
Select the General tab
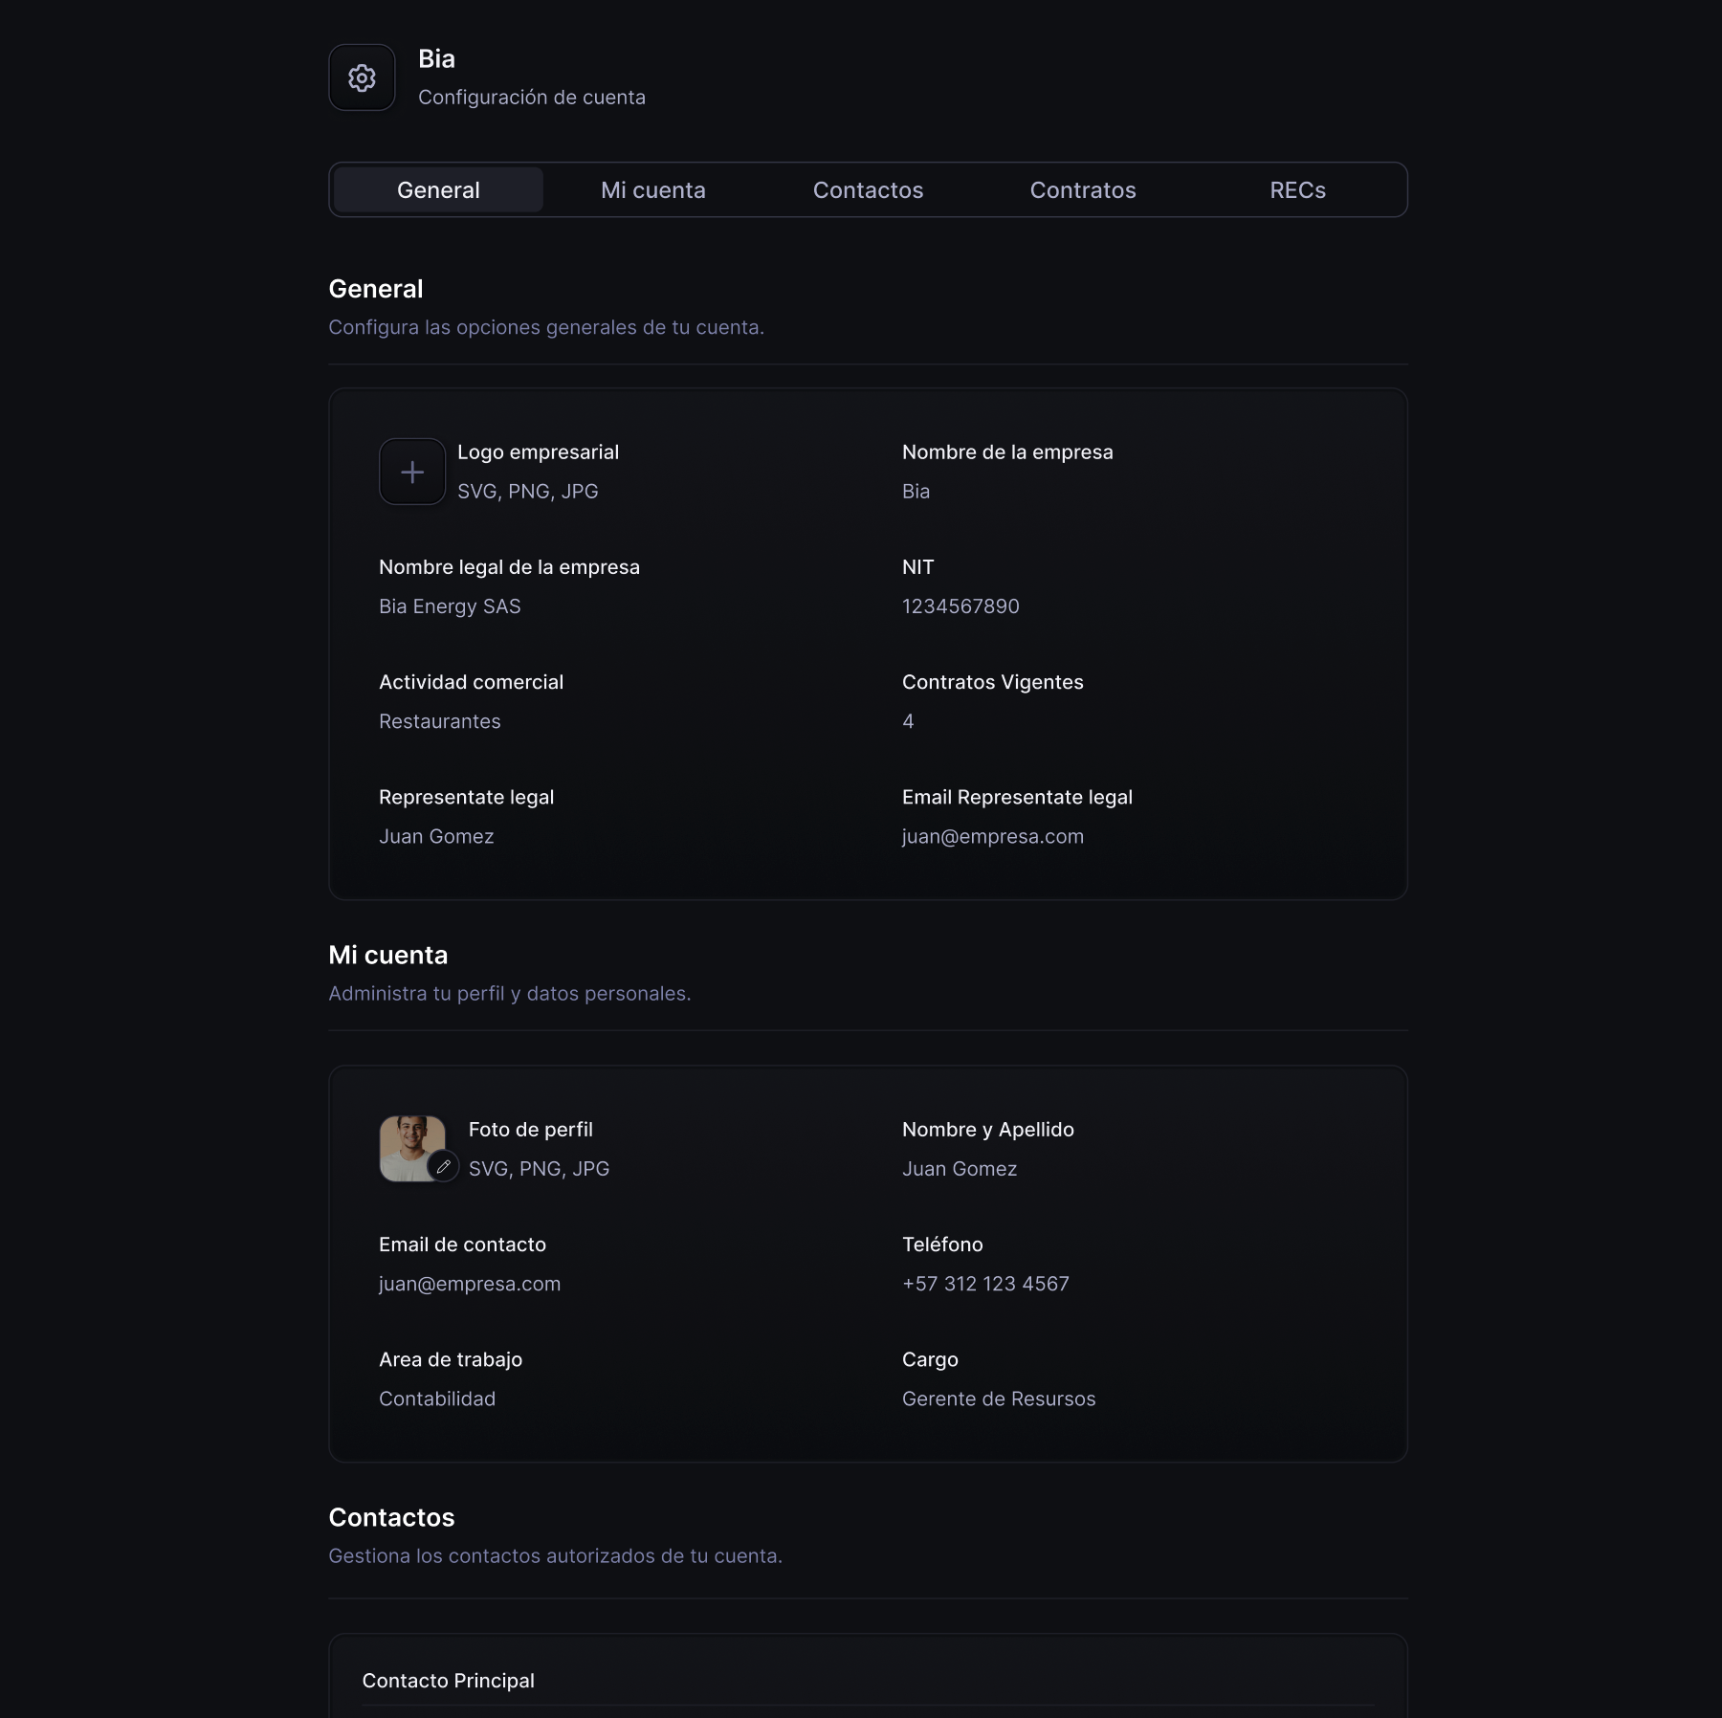(438, 189)
